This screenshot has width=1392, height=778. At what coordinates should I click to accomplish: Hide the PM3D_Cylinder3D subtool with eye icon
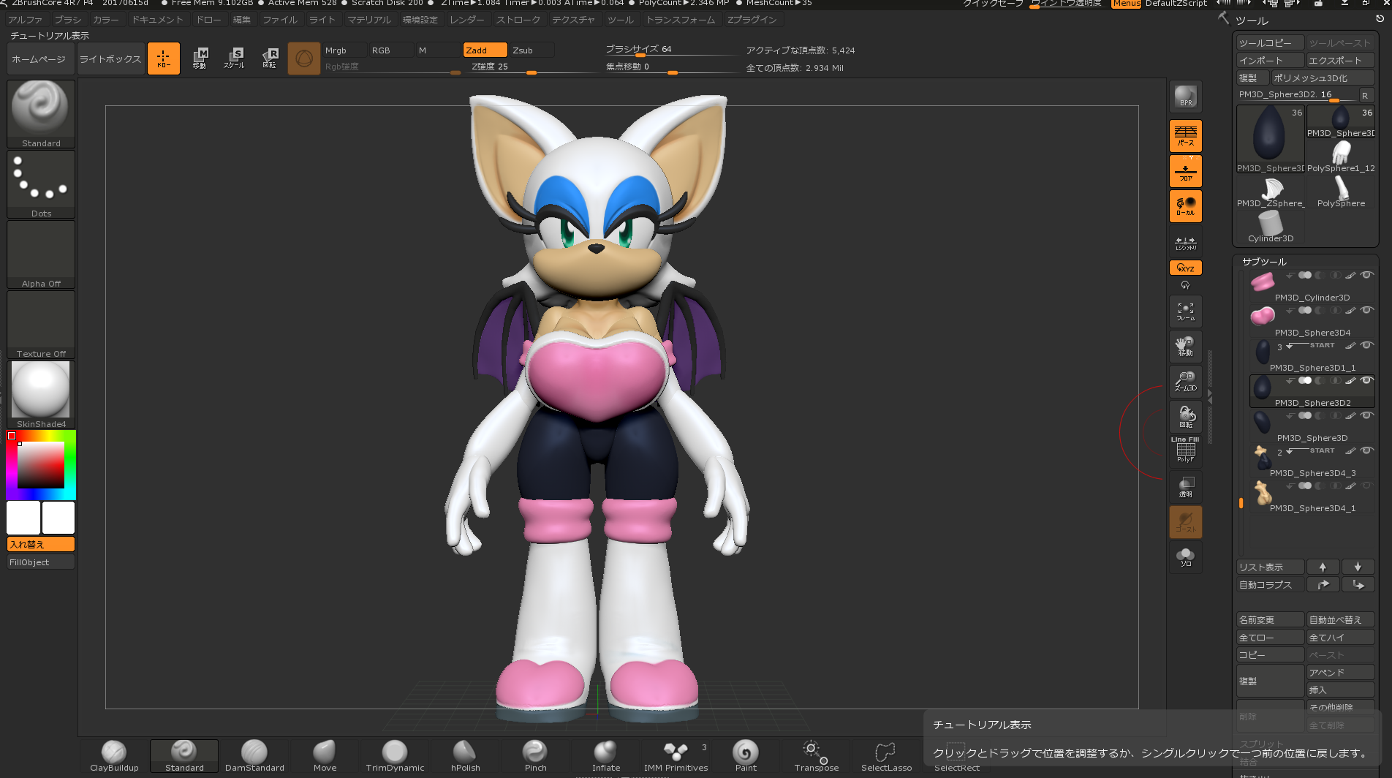click(x=1366, y=275)
